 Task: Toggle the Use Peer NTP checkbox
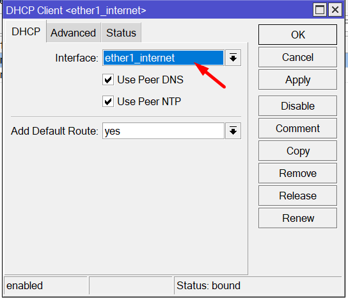point(108,101)
